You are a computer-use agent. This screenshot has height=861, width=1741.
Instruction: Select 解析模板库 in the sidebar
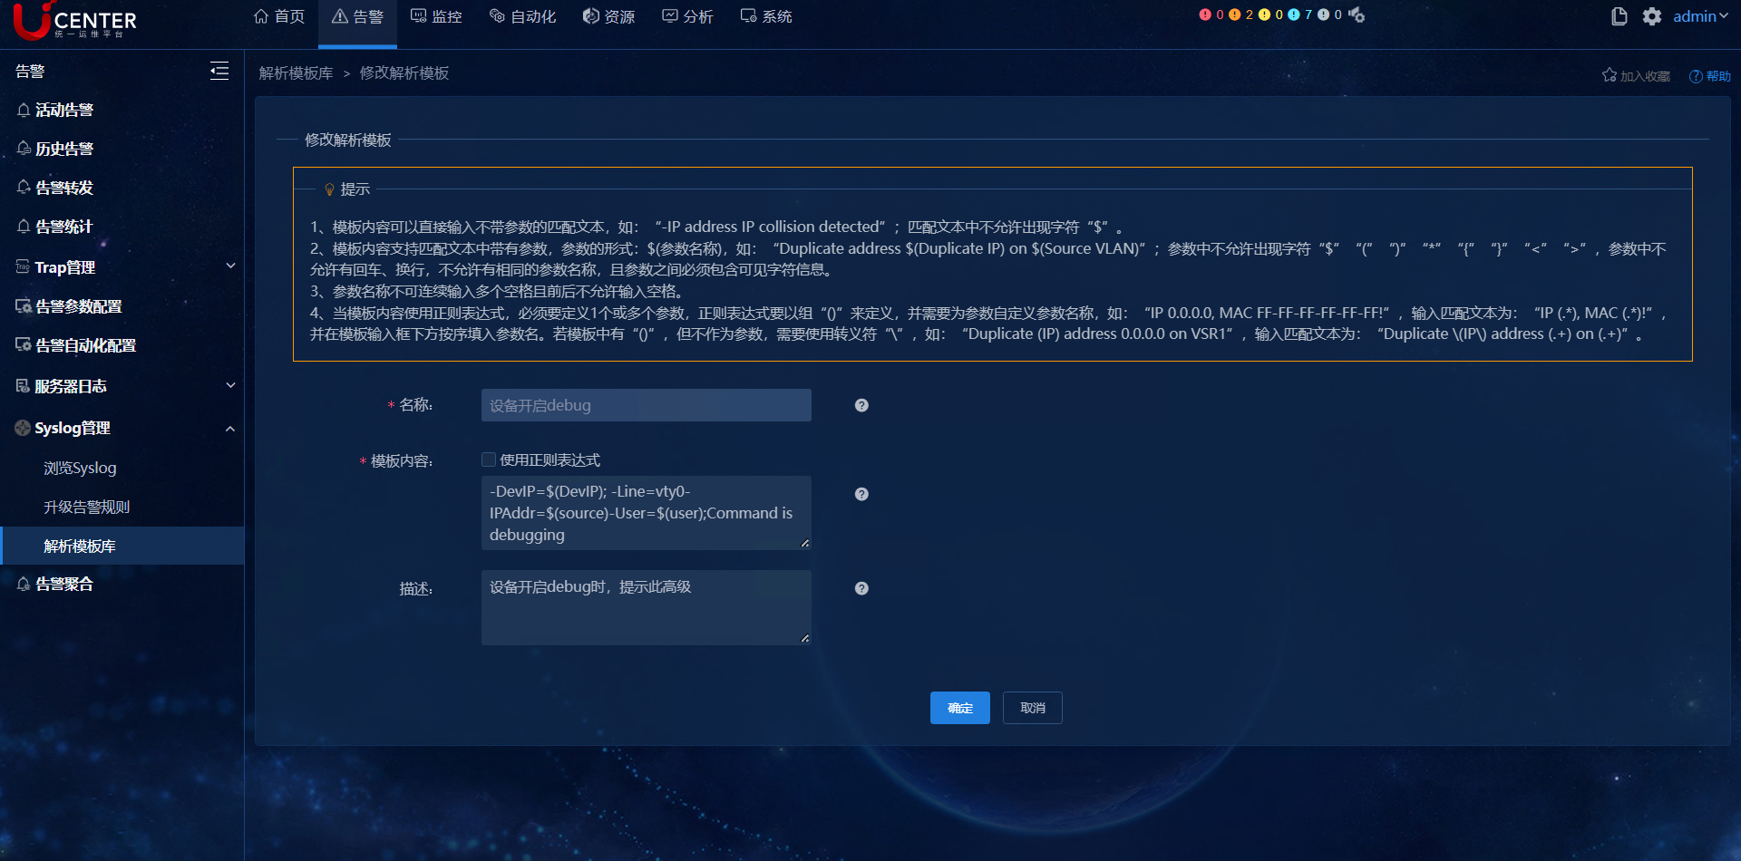[x=122, y=546]
